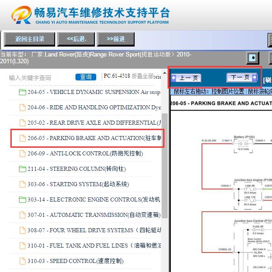This screenshot has width=272, height=272.
Task: Open 206-05 PARKING BRAKE AND ACTUATION
Action: click(x=94, y=138)
